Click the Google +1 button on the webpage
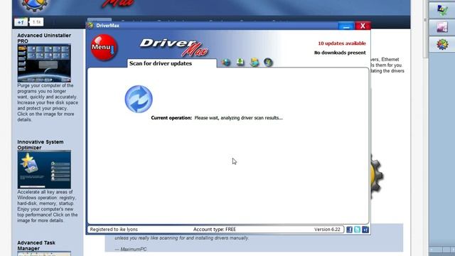The image size is (455, 256). pos(21,22)
